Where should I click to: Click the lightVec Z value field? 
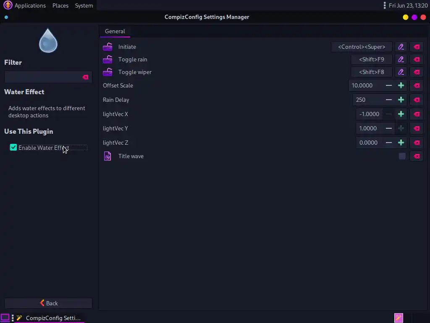pos(370,143)
